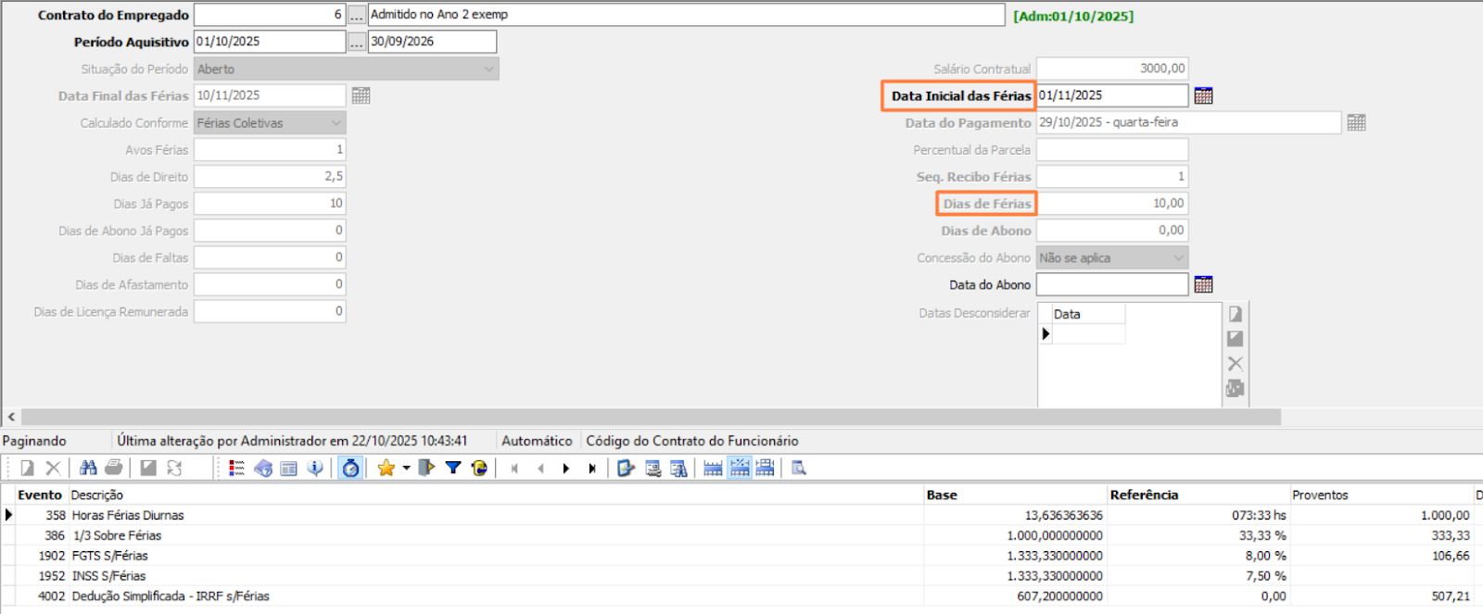
Task: Click the binoculars search icon in toolbar
Action: (88, 469)
